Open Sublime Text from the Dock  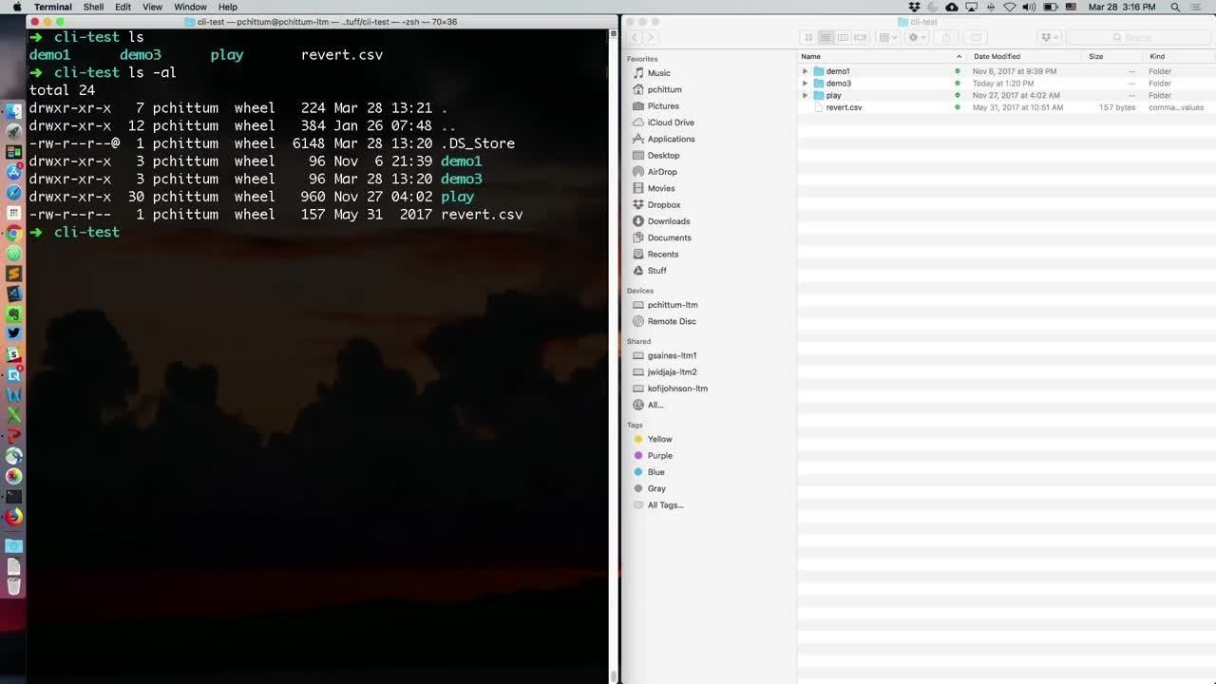click(x=13, y=273)
